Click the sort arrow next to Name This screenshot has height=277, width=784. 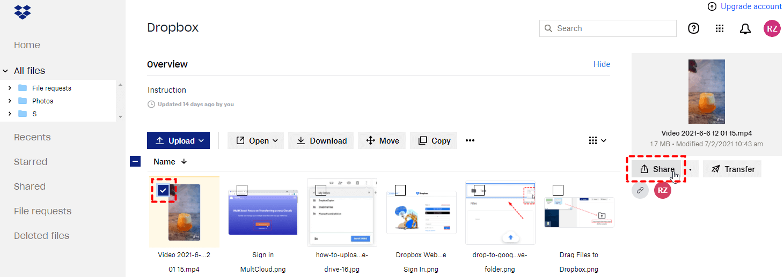click(184, 161)
